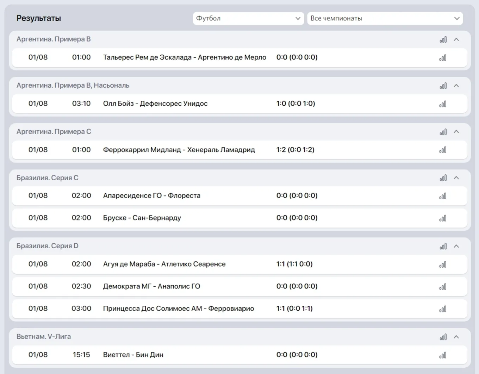Click the 1:0 (0:0 1:0) score
Screen dimensions: 479x374
296,104
